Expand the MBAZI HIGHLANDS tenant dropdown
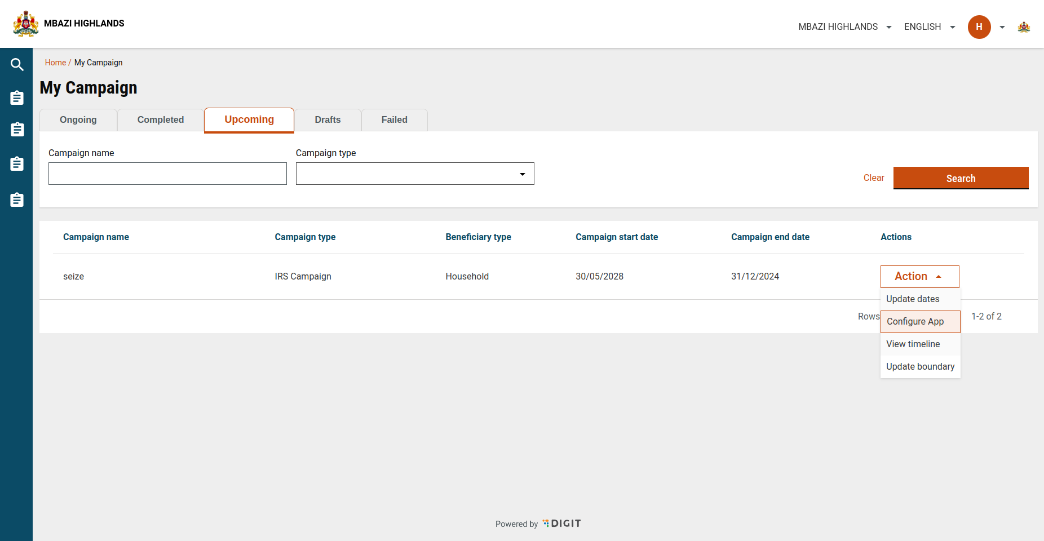The height and width of the screenshot is (541, 1044). point(844,27)
